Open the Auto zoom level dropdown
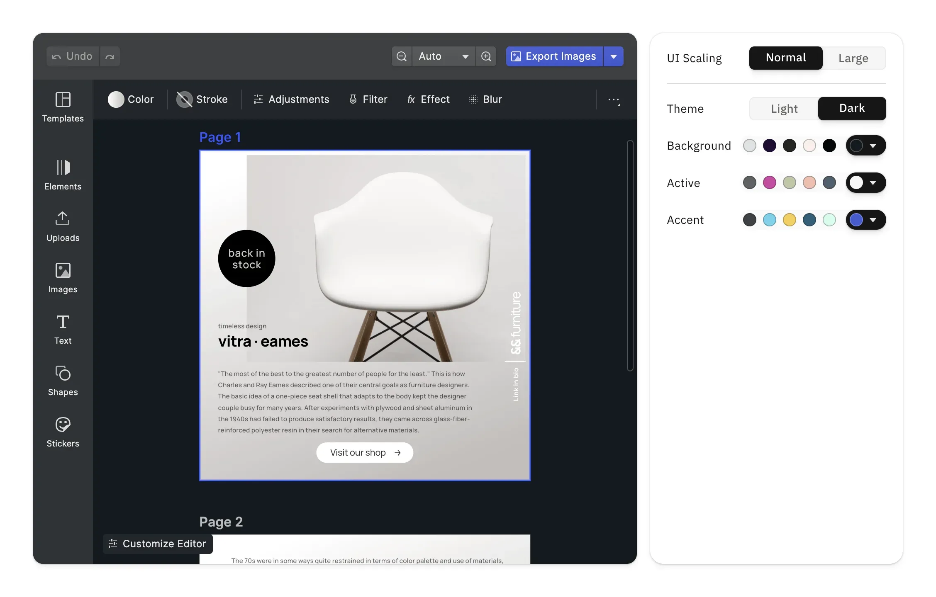This screenshot has height=597, width=936. (x=444, y=56)
